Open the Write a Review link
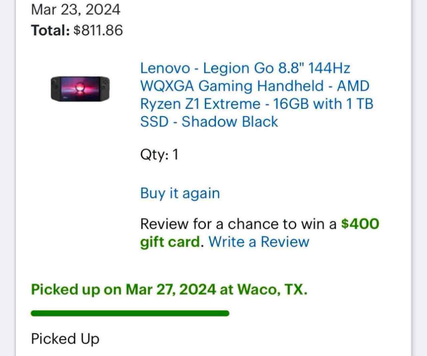Screen dimensions: 427x356 (x=259, y=242)
